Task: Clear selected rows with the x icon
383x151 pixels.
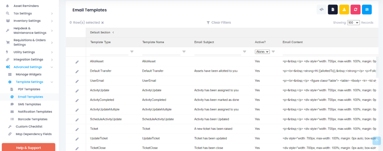Action: 103,23
